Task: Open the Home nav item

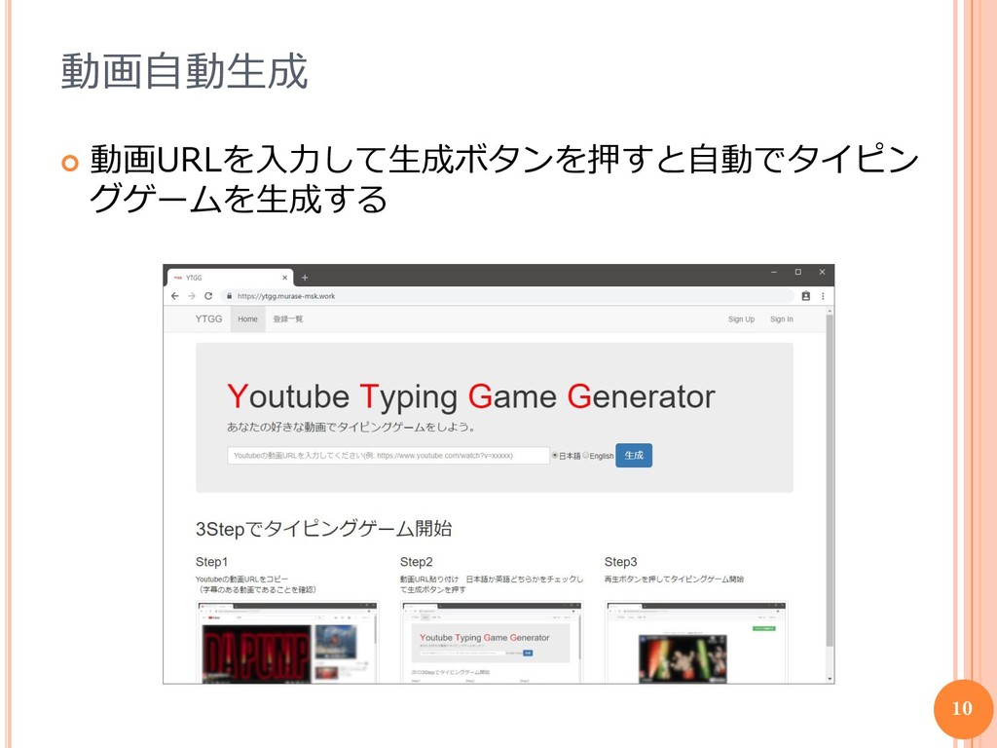Action: point(247,319)
